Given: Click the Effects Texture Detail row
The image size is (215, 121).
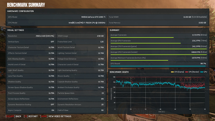Looking at the screenshot, I should click(31, 53).
